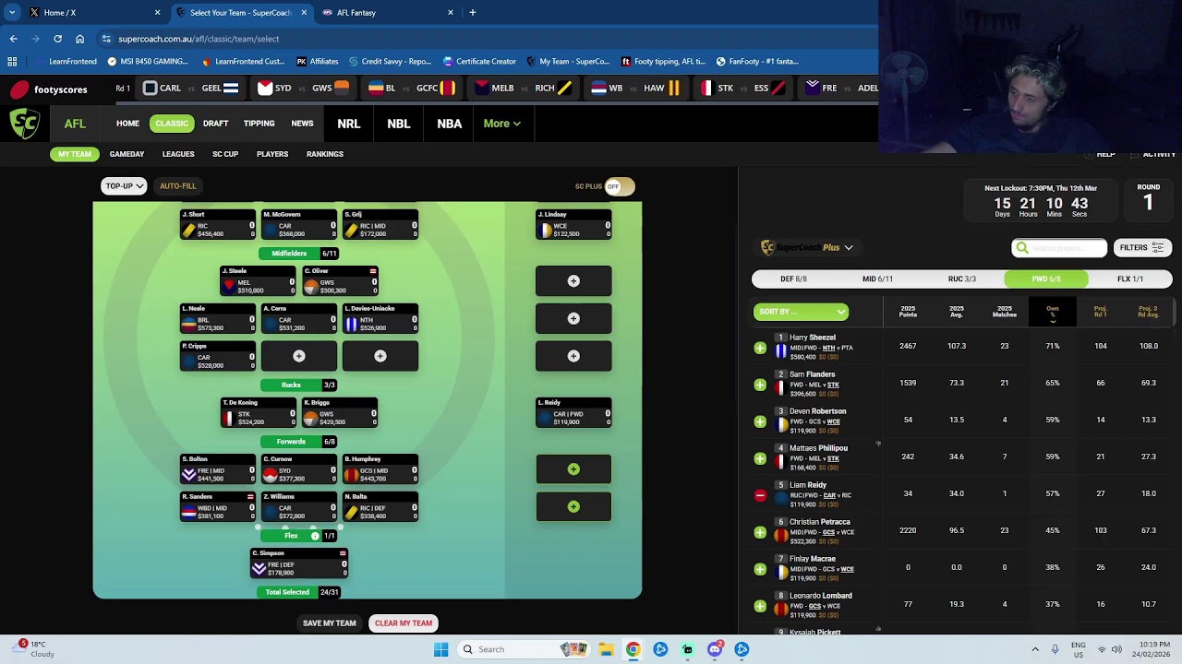Select the J. Steele player card
Screen dimensions: 1182x664
pos(259,281)
